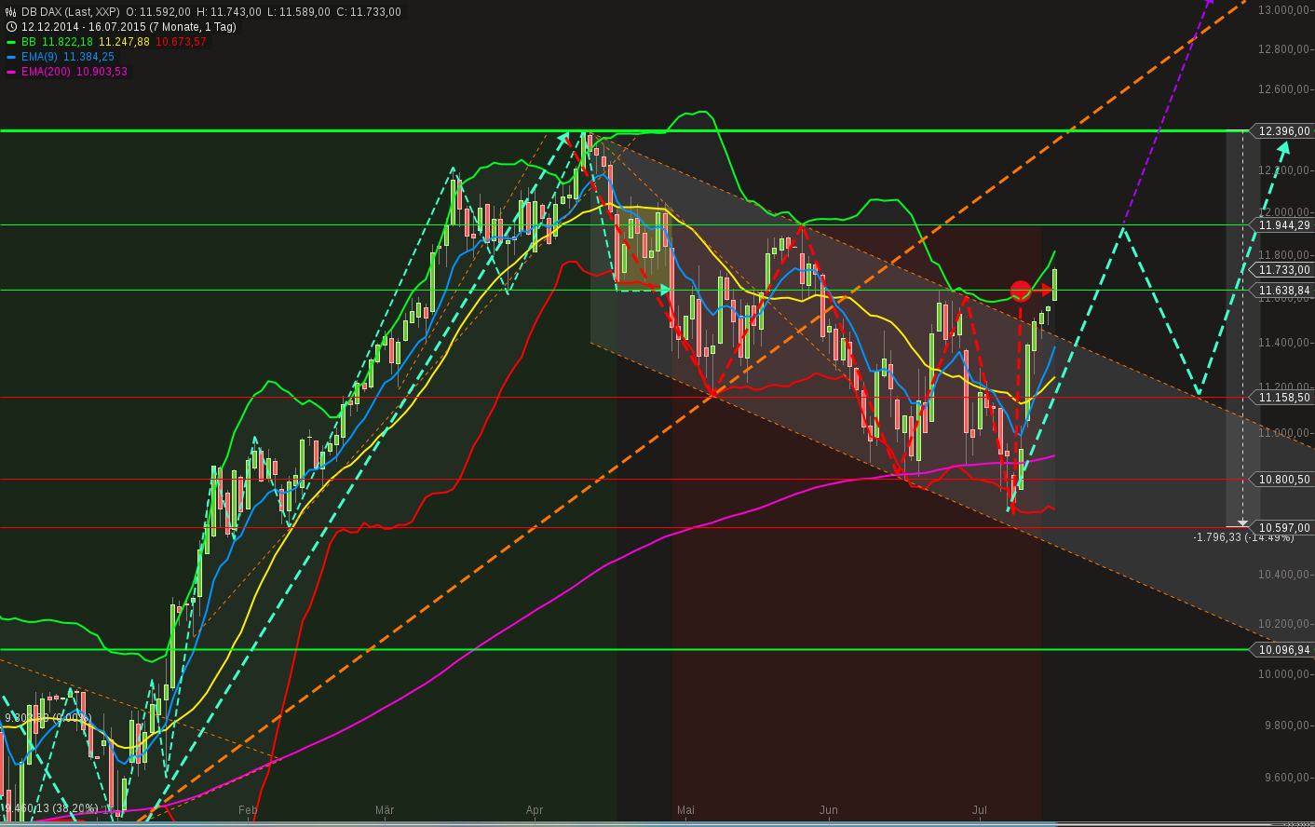Viewport: 1315px width, 827px height.
Task: Click the lower Bollinger value 10.673,57
Action: pyautogui.click(x=181, y=42)
